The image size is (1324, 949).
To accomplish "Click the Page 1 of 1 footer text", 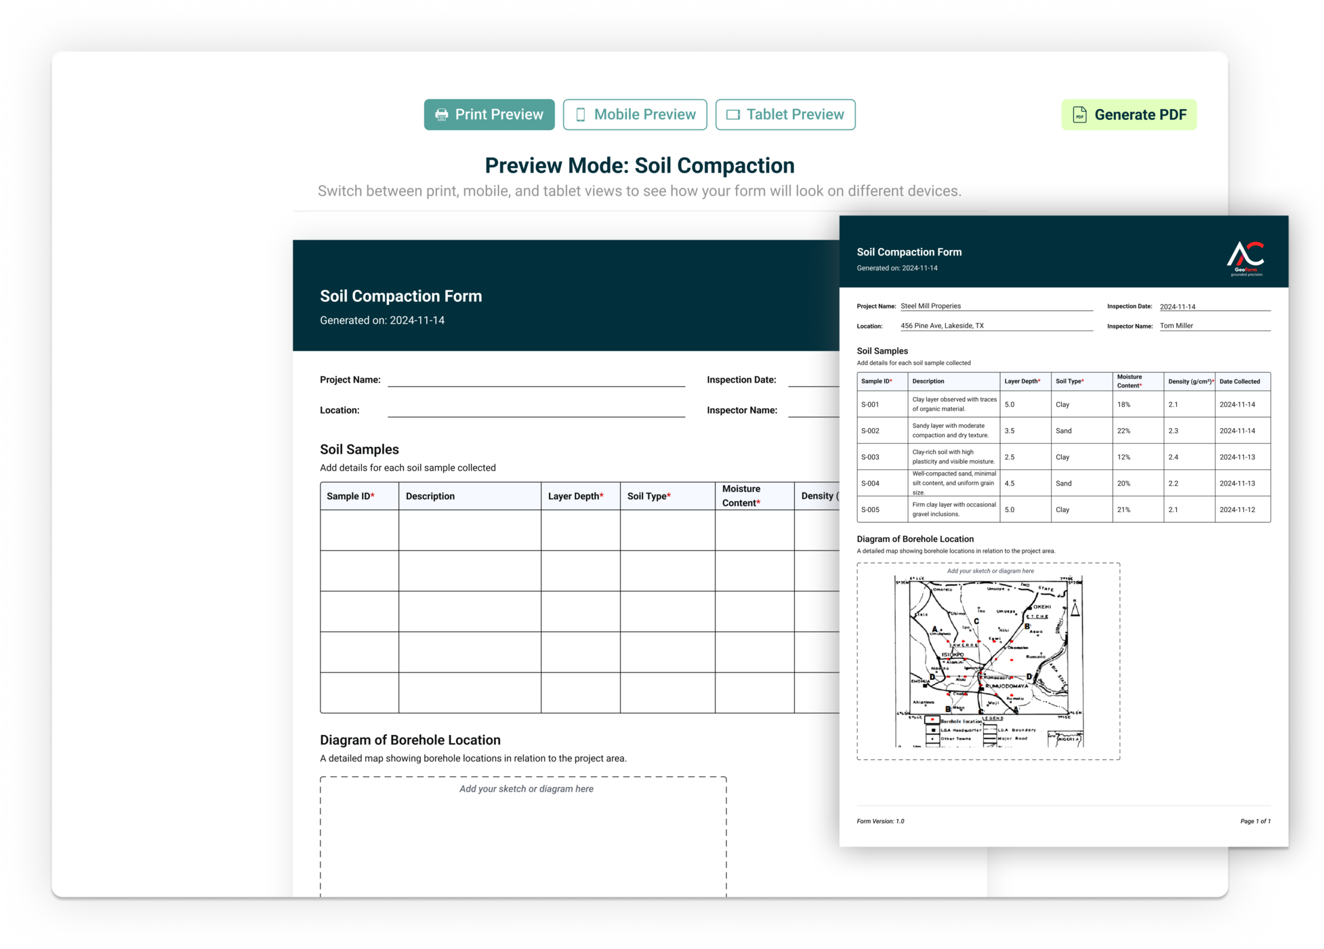I will (x=1255, y=821).
